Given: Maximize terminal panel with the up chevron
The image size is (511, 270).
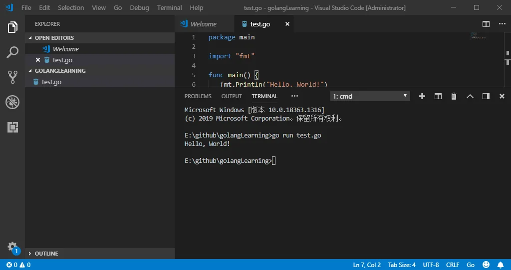Looking at the screenshot, I should tap(470, 96).
